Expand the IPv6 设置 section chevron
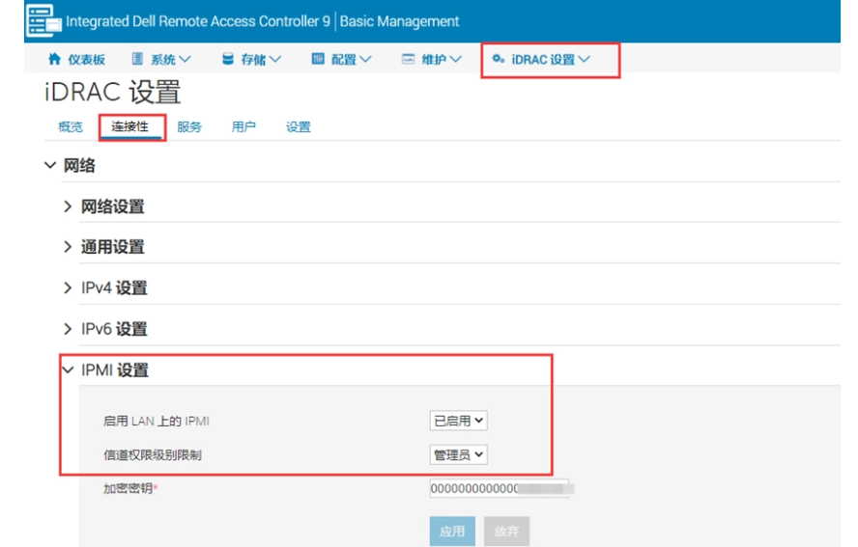Viewport: 858px width, 547px height. point(68,329)
